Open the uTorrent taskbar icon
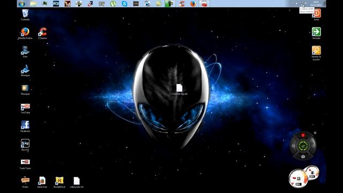 [113, 4]
